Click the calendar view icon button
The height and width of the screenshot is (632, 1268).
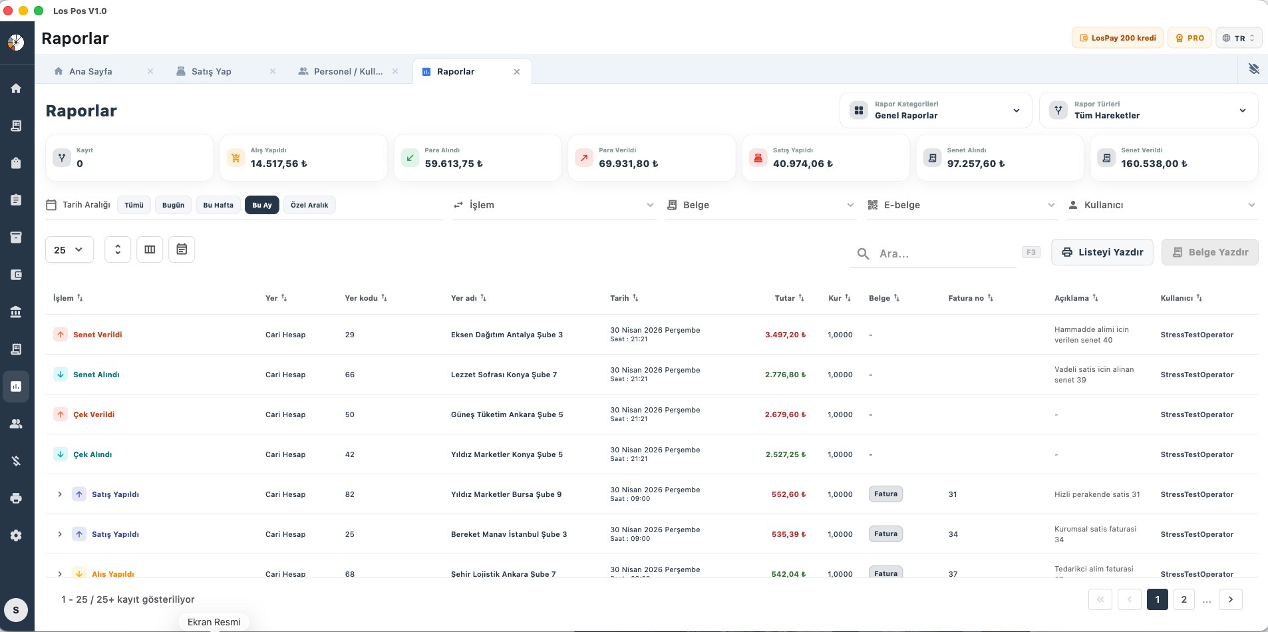click(x=182, y=249)
